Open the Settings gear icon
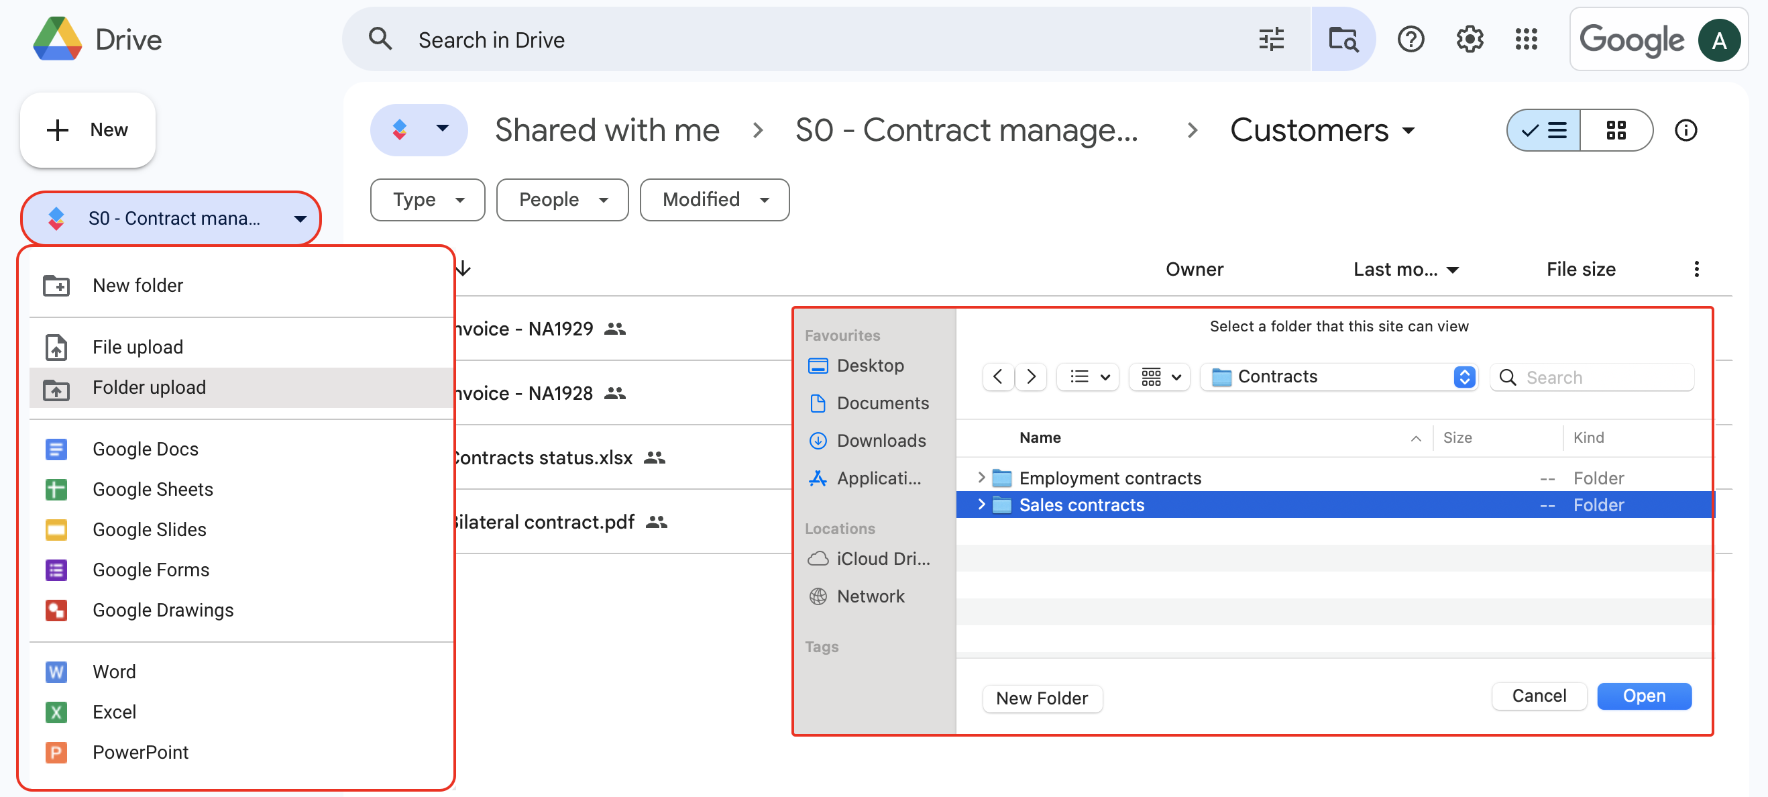This screenshot has width=1768, height=797. click(1470, 39)
